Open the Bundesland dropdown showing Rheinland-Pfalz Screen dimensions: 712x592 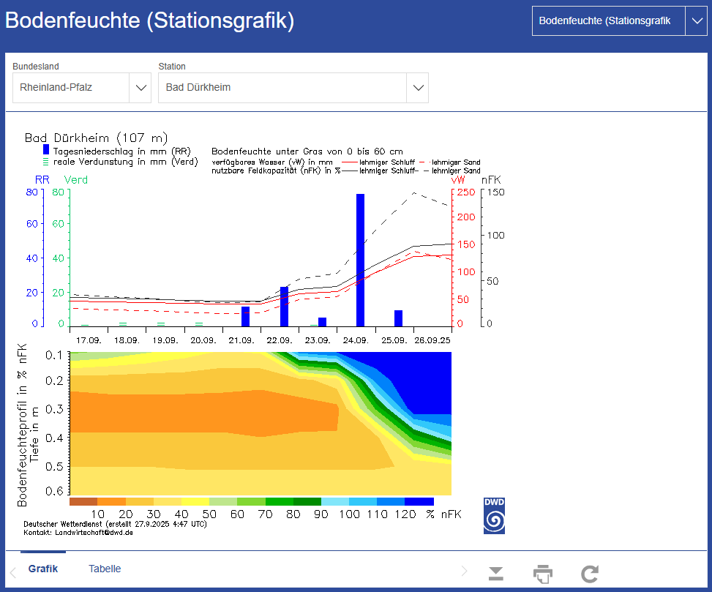(x=140, y=88)
